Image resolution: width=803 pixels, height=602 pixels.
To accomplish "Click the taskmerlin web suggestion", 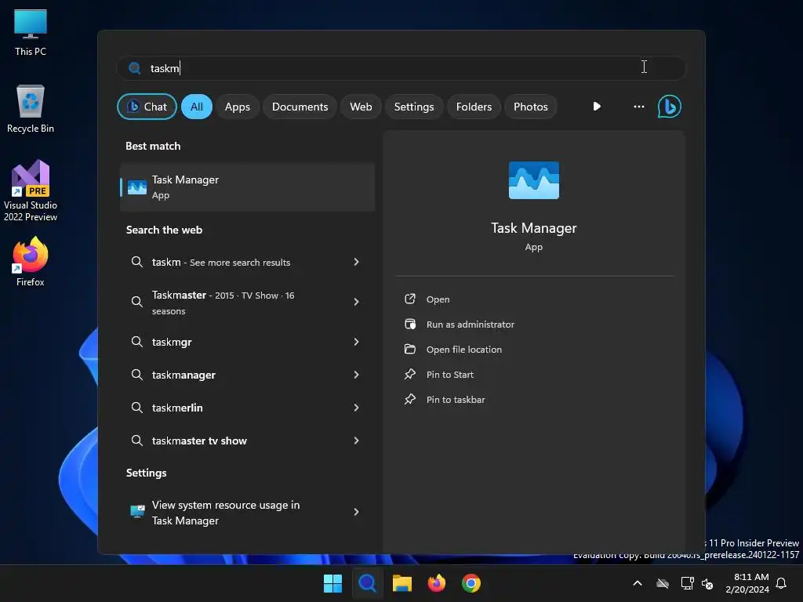I will tap(247, 408).
